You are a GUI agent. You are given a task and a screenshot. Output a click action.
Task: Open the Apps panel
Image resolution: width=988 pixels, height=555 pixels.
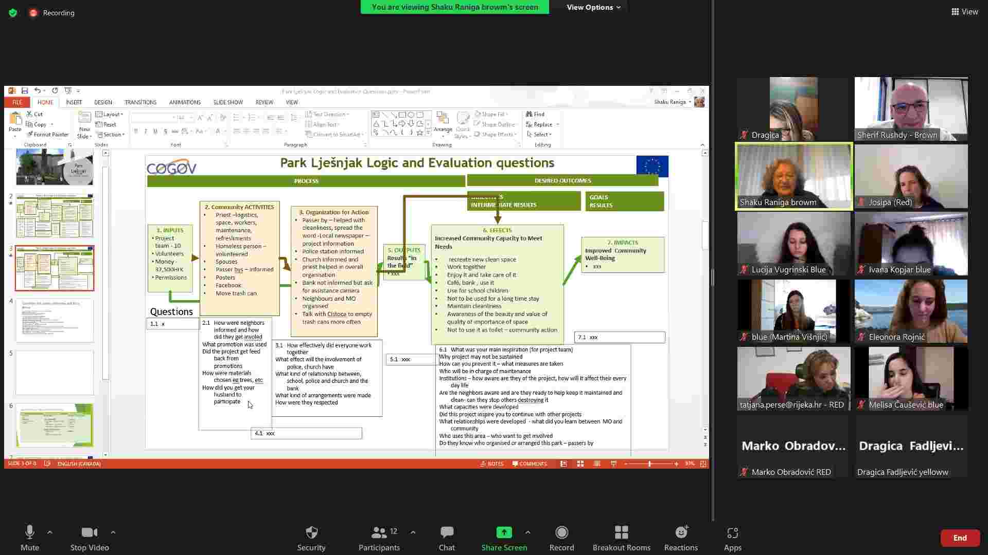tap(732, 533)
